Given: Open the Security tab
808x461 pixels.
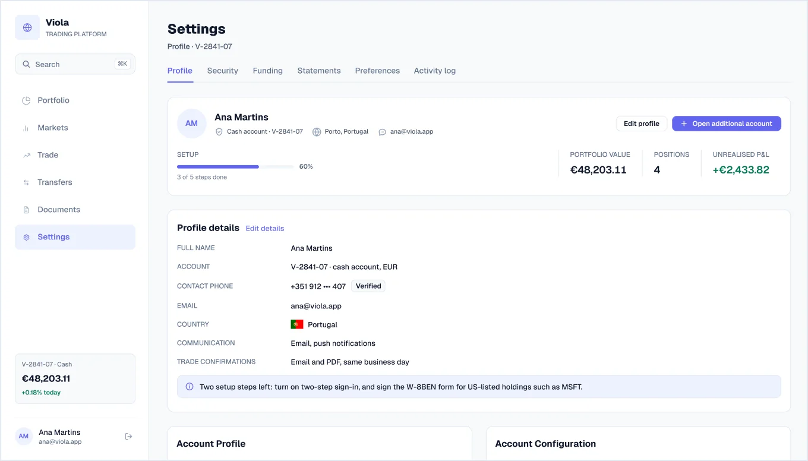Looking at the screenshot, I should click(x=223, y=71).
